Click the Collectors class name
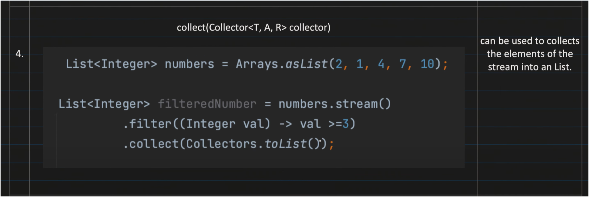This screenshot has height=197, width=589. (x=221, y=144)
